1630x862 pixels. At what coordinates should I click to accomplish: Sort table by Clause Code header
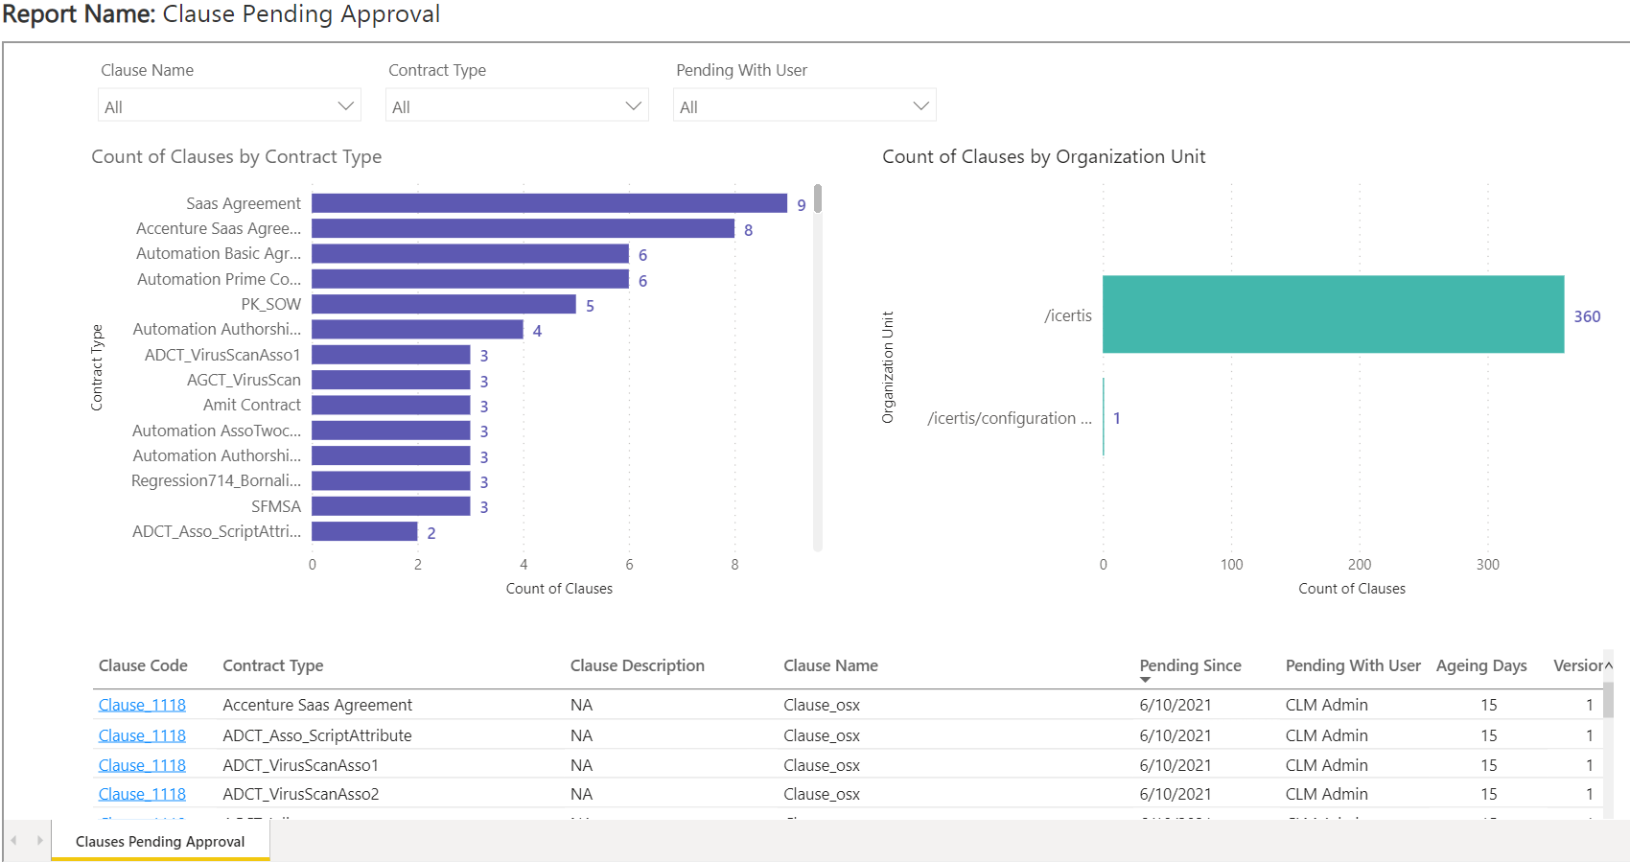tap(143, 665)
